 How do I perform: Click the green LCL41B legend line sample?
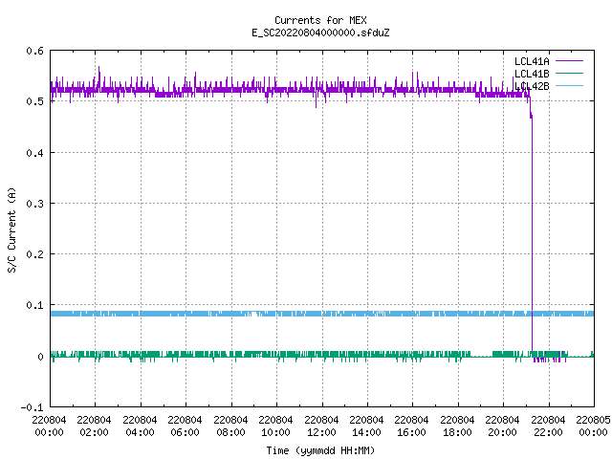[569, 73]
